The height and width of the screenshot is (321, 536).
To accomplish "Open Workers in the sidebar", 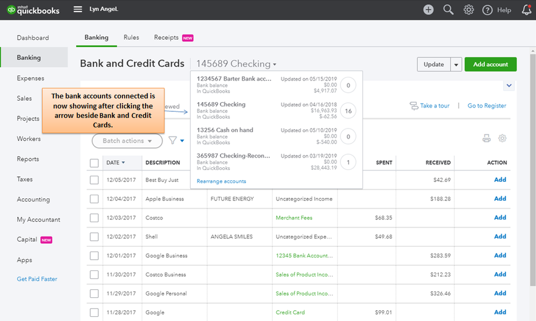I will (x=28, y=139).
